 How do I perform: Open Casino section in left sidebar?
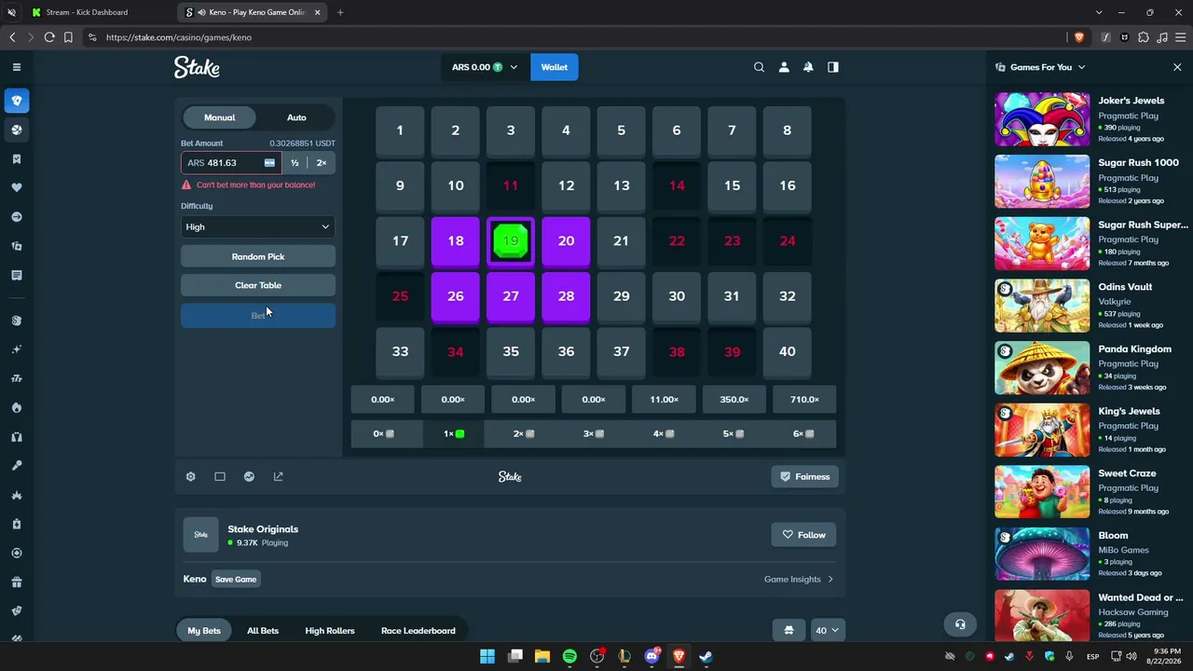coord(17,101)
